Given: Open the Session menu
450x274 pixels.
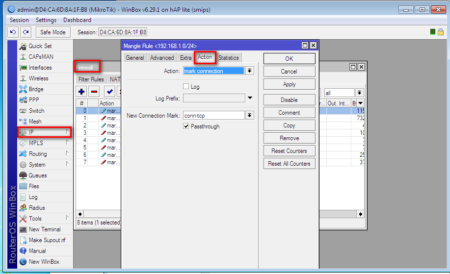Looking at the screenshot, I should point(19,20).
